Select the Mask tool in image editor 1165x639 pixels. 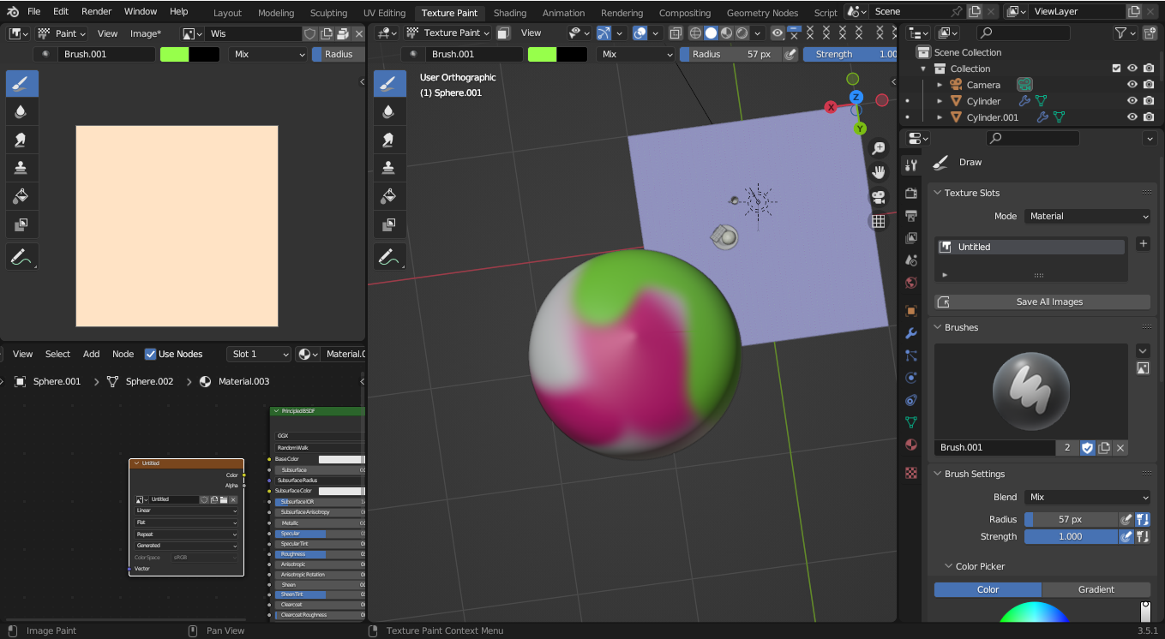point(21,225)
